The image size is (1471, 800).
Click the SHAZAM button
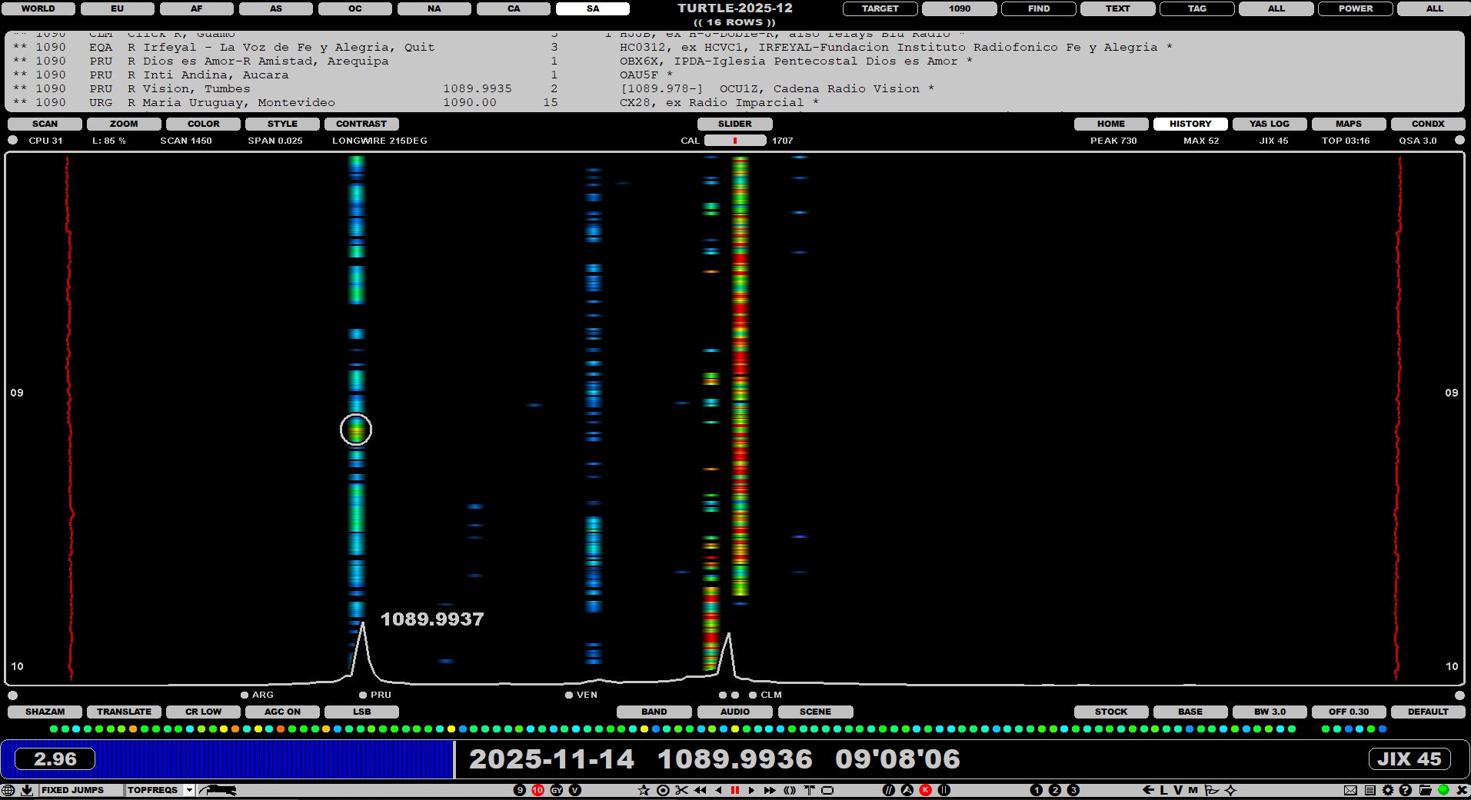pos(45,712)
